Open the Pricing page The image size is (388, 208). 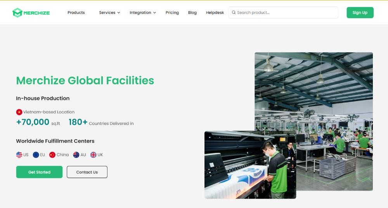click(172, 13)
